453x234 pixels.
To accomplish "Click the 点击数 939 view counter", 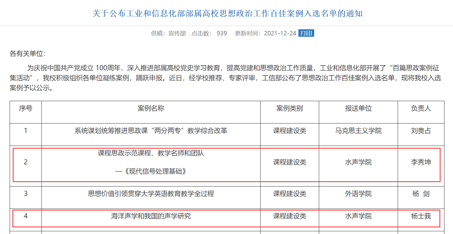I will tap(209, 33).
